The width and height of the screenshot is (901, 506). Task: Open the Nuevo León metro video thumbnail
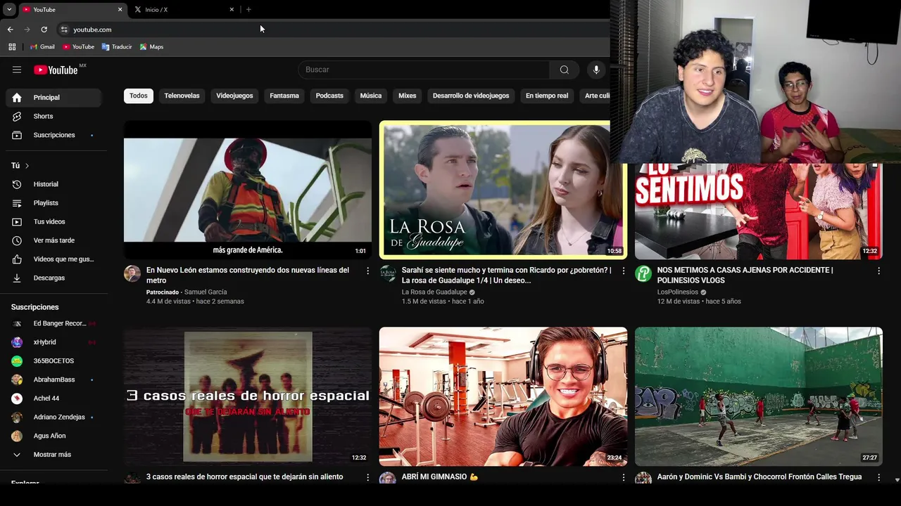(x=248, y=190)
